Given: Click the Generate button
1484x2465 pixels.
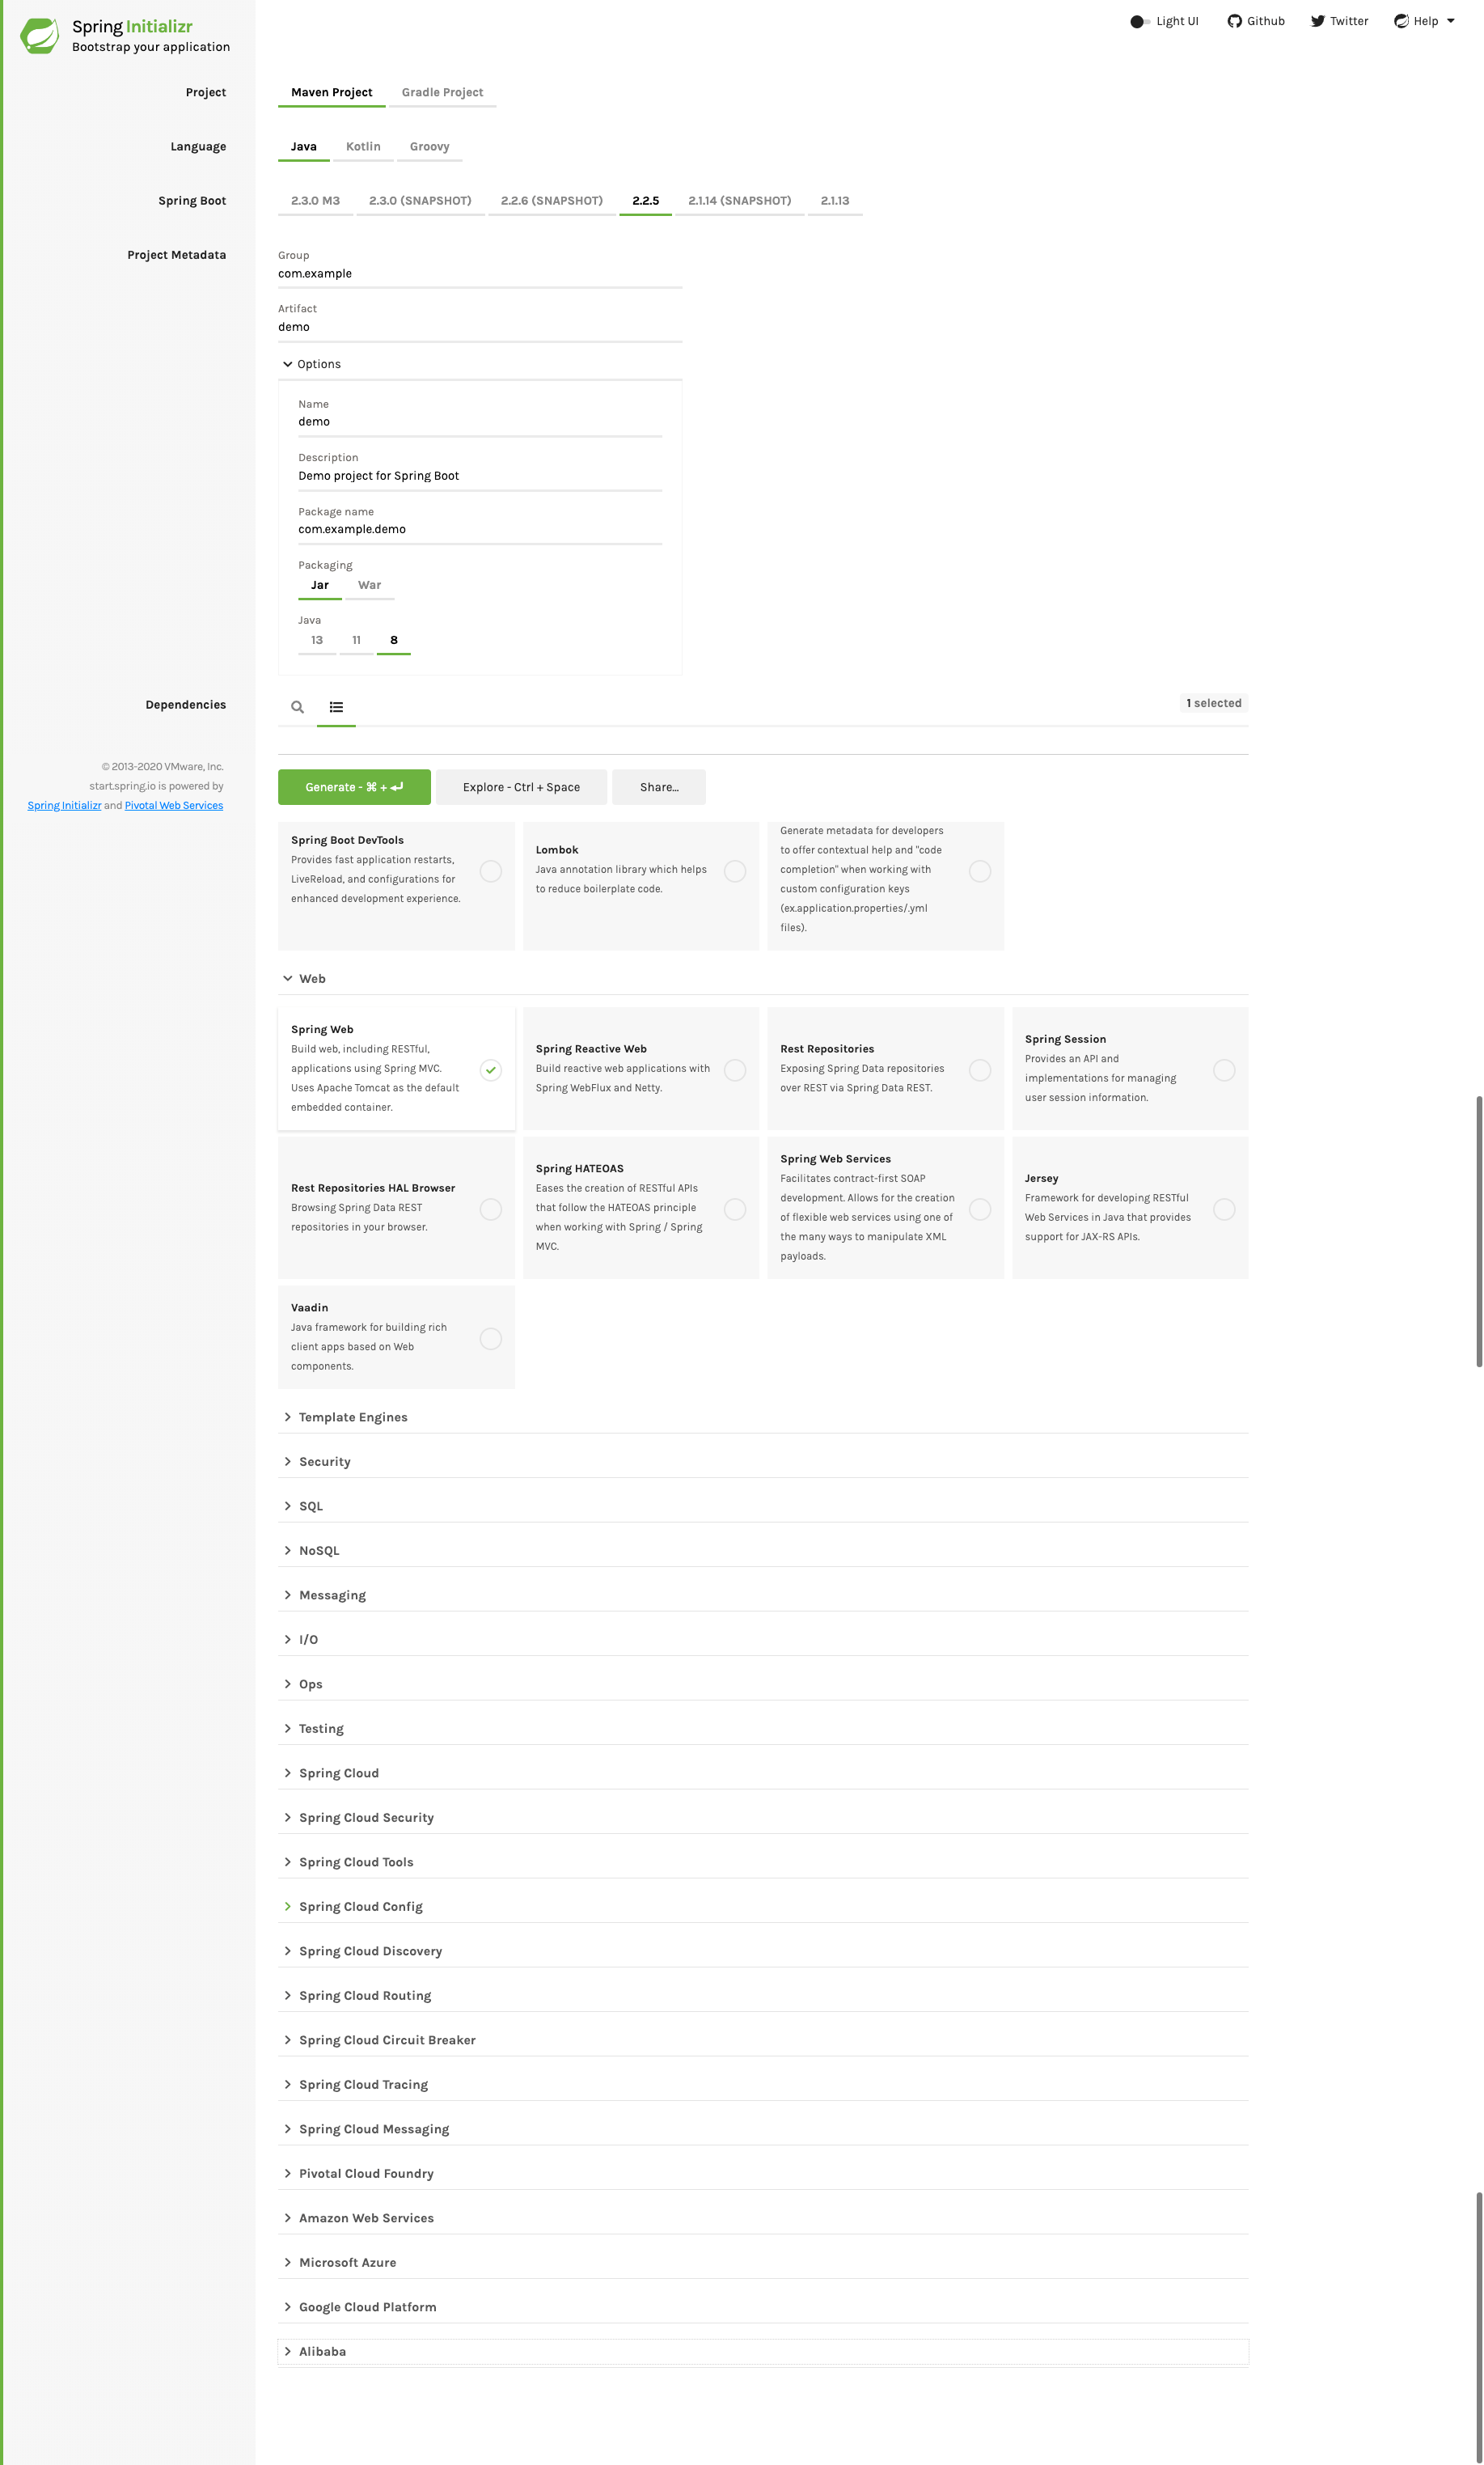Looking at the screenshot, I should pyautogui.click(x=354, y=787).
